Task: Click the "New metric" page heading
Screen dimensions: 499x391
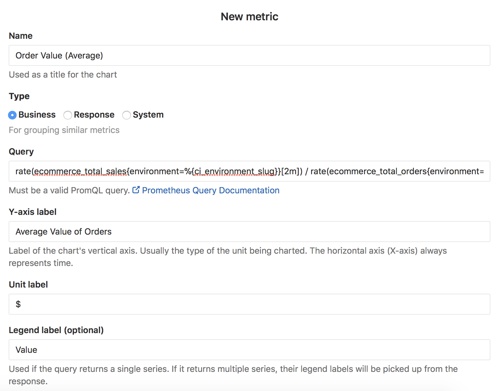Action: pyautogui.click(x=249, y=17)
